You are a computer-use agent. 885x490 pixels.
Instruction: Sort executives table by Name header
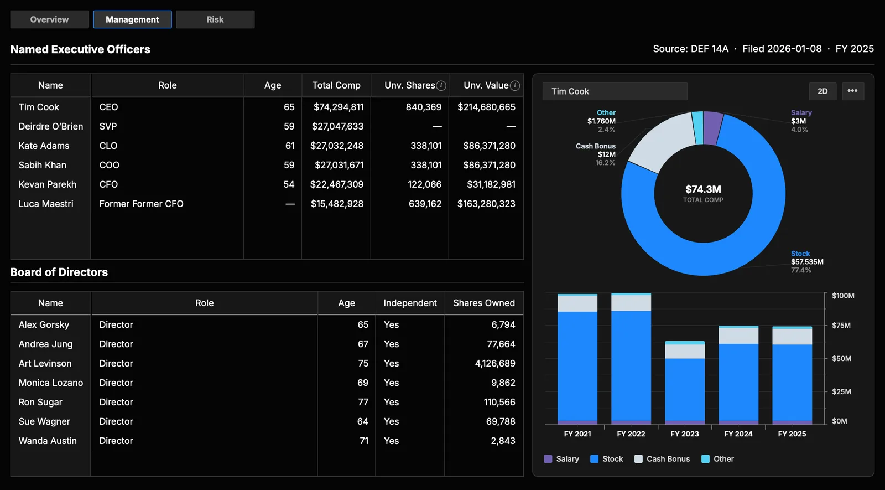tap(50, 85)
